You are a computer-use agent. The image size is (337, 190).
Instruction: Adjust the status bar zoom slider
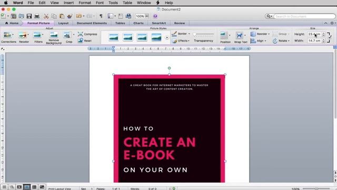click(x=316, y=189)
